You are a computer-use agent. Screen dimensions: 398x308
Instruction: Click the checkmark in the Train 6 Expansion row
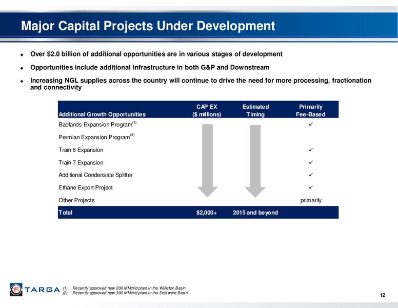311,150
